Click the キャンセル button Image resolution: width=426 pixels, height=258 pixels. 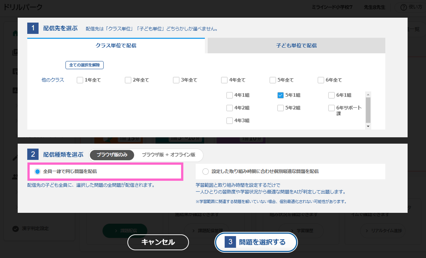point(158,242)
